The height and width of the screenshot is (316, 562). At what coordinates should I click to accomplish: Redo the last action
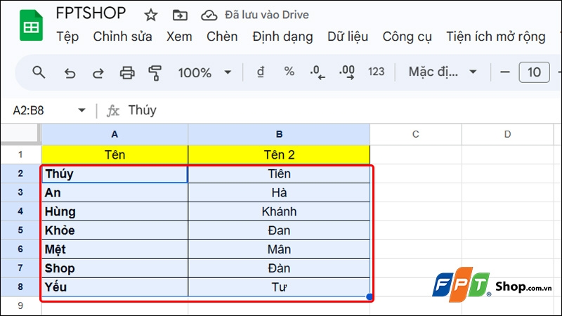pos(98,73)
